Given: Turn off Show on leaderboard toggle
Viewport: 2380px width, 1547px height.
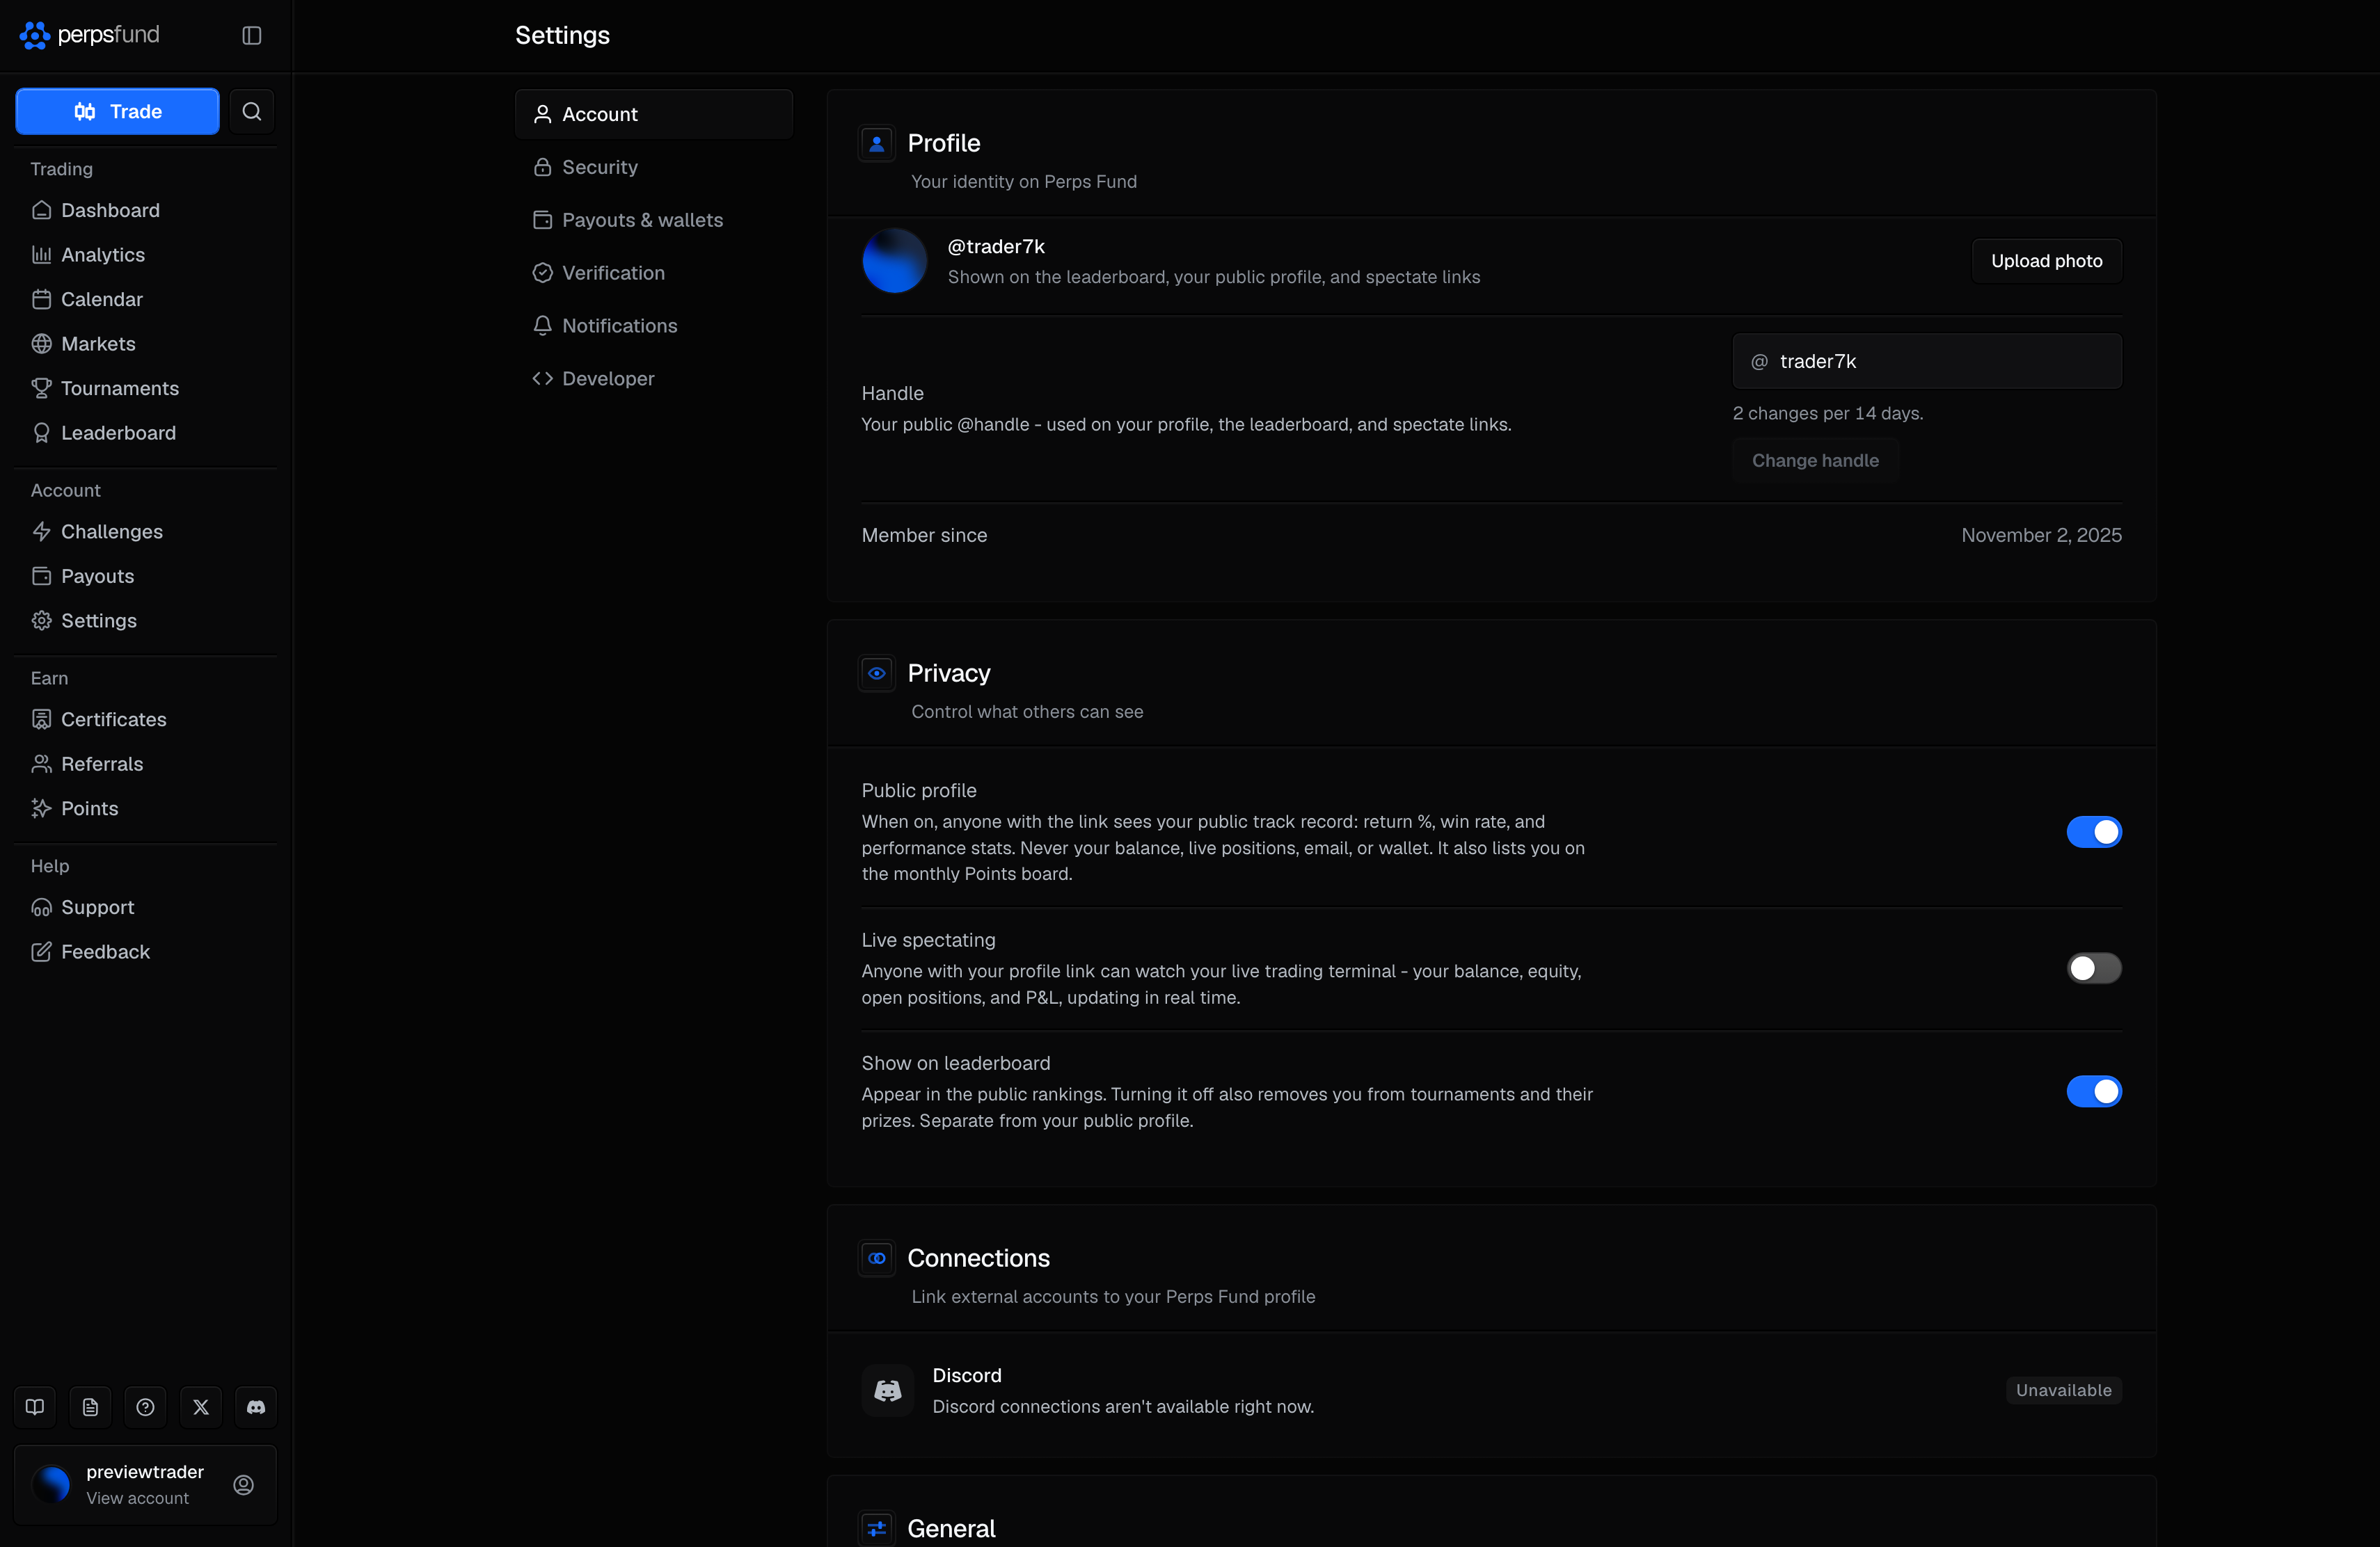Looking at the screenshot, I should click(2094, 1091).
